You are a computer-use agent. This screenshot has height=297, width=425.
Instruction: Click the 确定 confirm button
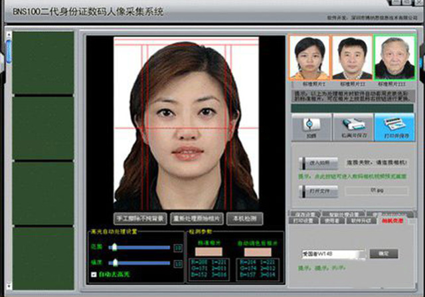click(383, 254)
